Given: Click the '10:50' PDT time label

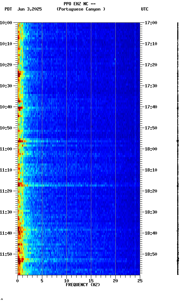Looking at the screenshot, I should 6,128.
